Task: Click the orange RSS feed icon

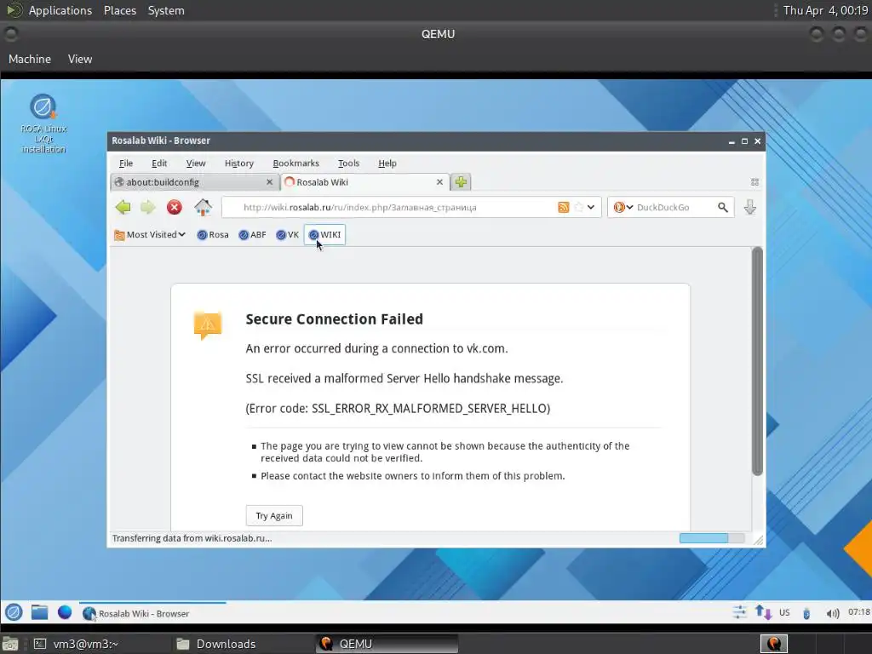Action: tap(564, 208)
